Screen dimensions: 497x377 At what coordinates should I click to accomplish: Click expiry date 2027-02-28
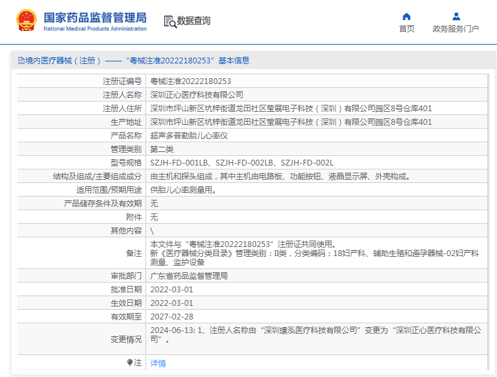pyautogui.click(x=171, y=317)
